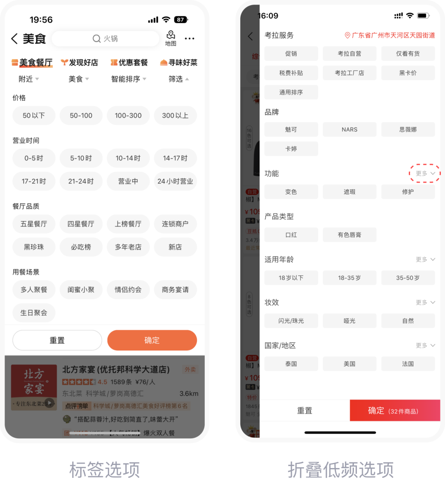Select the 法国 country tag
445x482 pixels.
point(408,364)
